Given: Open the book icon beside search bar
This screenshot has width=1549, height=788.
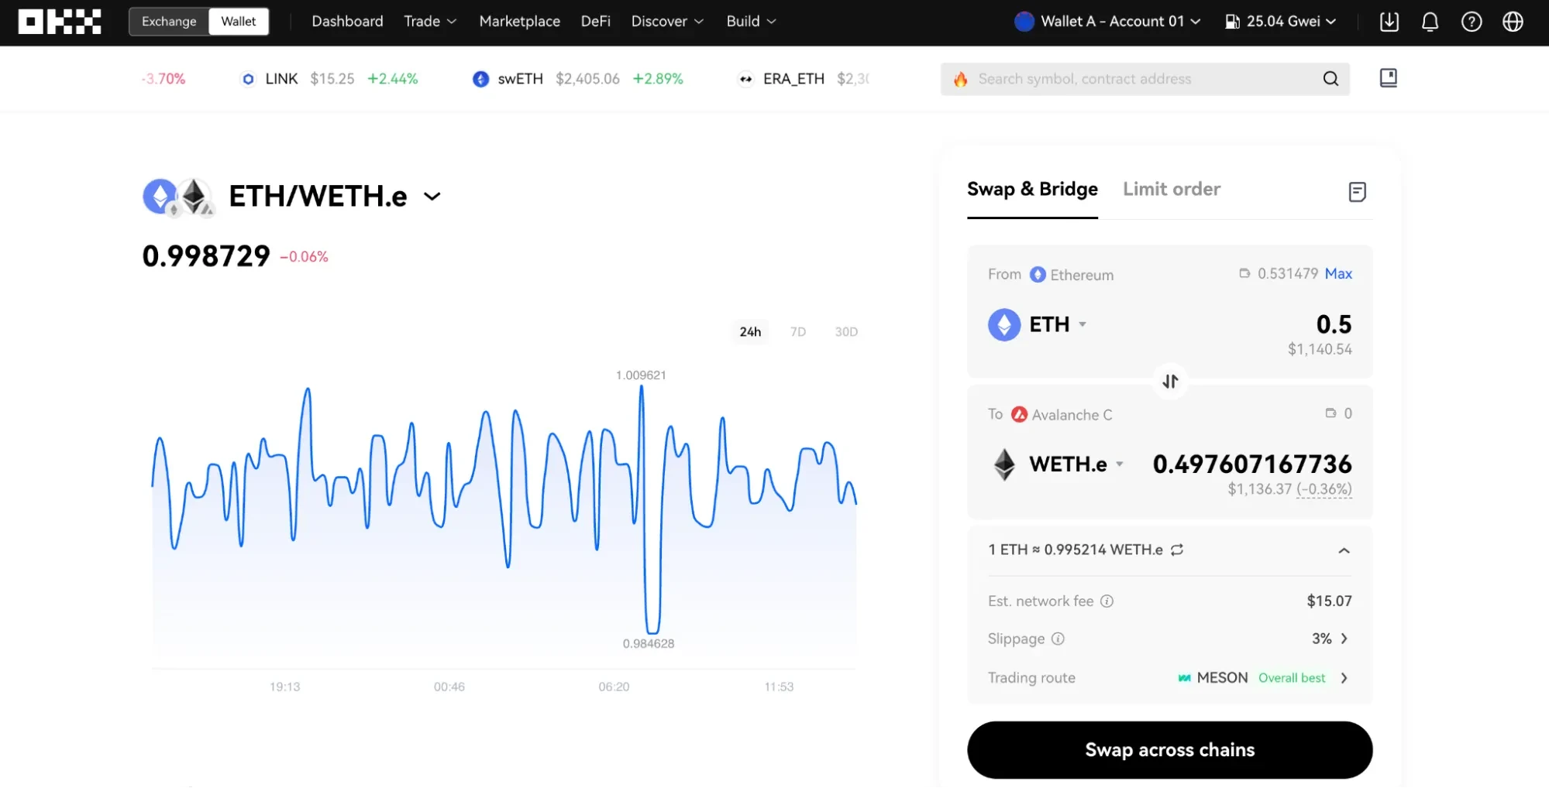Looking at the screenshot, I should coord(1388,78).
